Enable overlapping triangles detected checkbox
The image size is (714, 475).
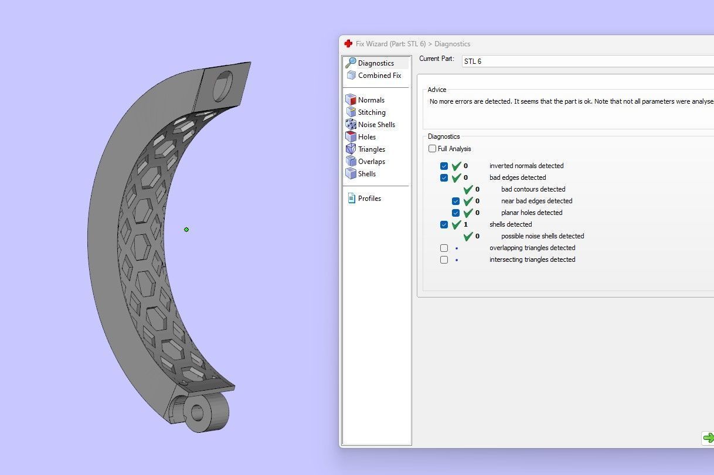444,248
